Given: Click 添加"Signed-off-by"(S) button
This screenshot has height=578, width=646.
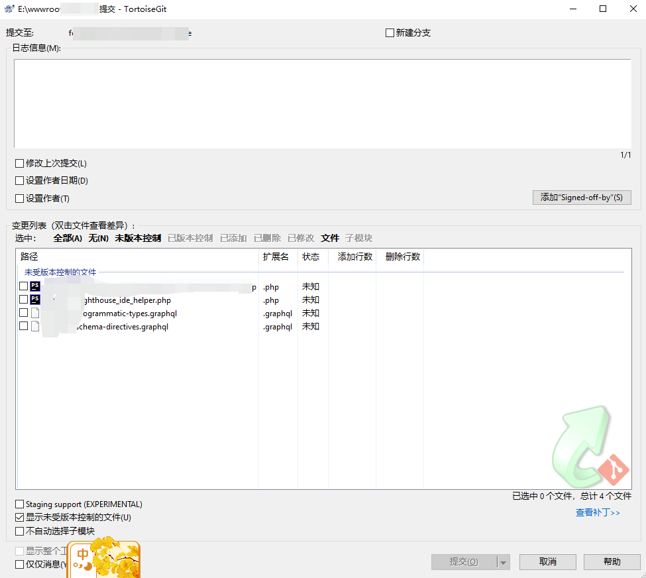Looking at the screenshot, I should point(582,198).
